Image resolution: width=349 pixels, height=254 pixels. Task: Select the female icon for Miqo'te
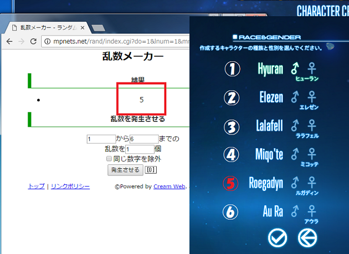point(311,154)
